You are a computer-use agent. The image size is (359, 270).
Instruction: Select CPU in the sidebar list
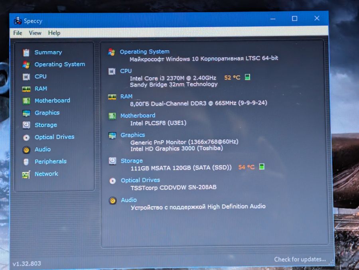41,77
